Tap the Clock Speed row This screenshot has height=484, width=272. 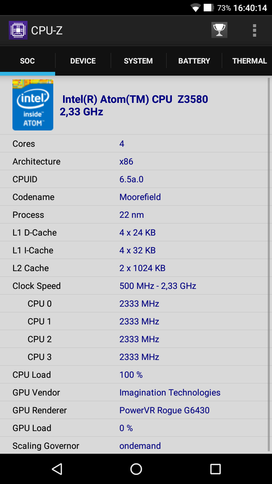(x=134, y=286)
